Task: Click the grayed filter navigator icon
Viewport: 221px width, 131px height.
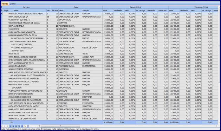Action: pos(25,126)
